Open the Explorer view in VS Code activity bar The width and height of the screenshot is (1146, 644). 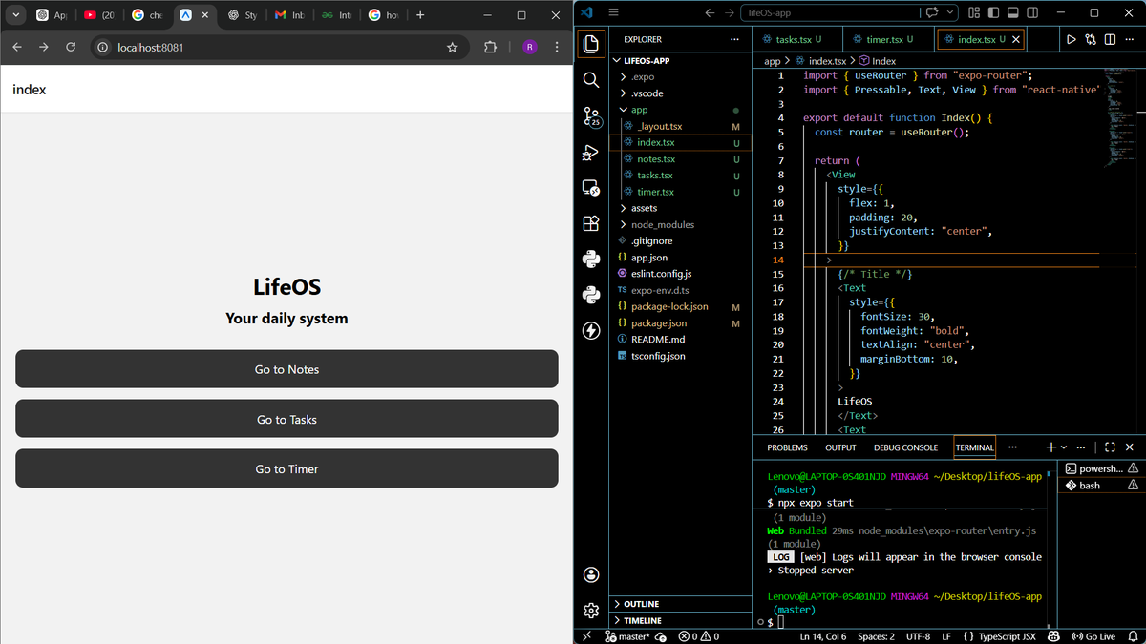tap(591, 44)
